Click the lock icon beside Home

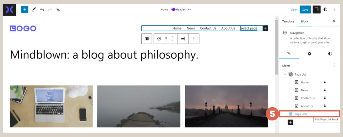pyautogui.click(x=325, y=82)
